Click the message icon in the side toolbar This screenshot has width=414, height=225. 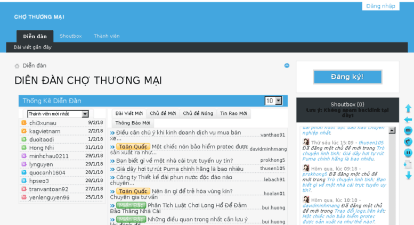coord(408,131)
